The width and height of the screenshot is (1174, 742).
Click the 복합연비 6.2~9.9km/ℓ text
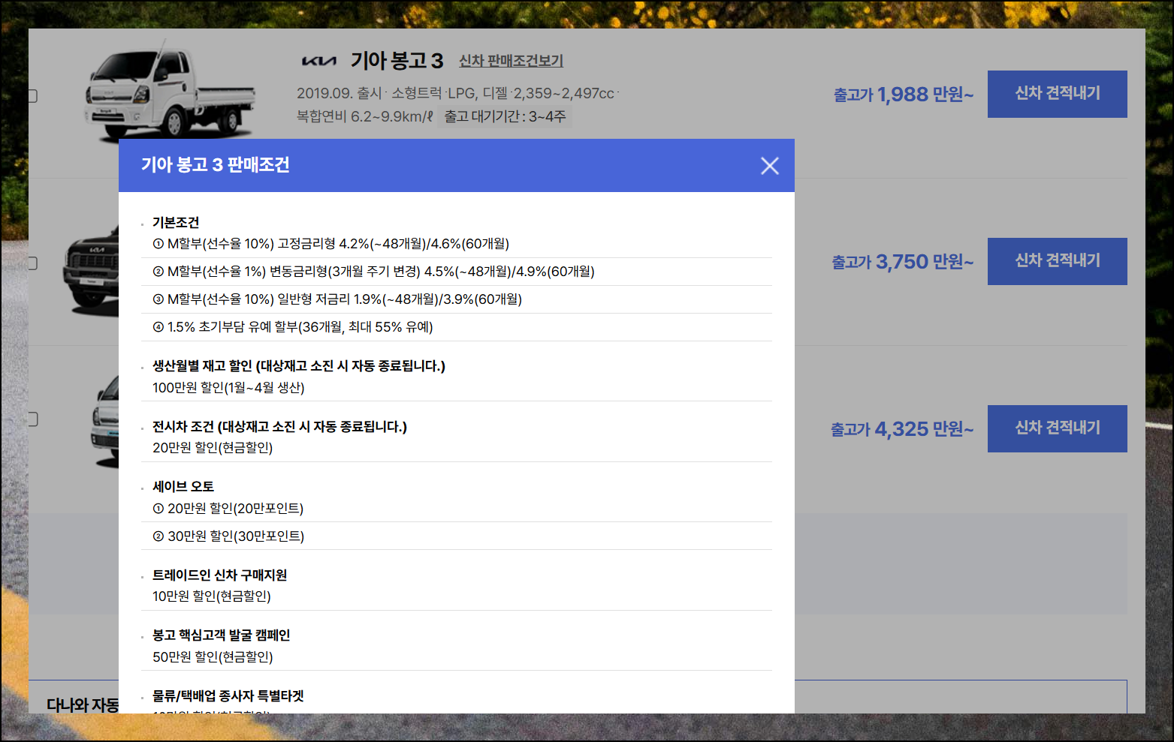pyautogui.click(x=365, y=117)
